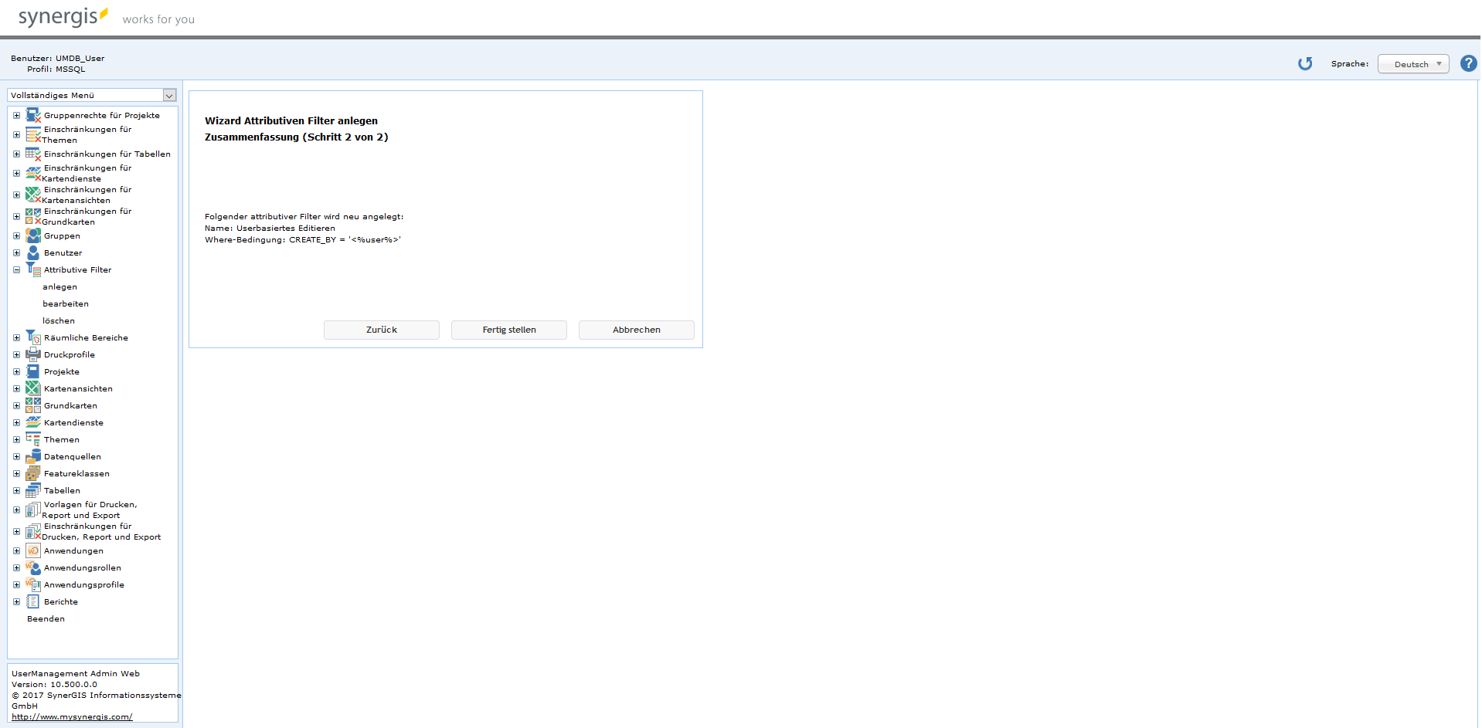Click the Tabellen table icon

point(33,490)
